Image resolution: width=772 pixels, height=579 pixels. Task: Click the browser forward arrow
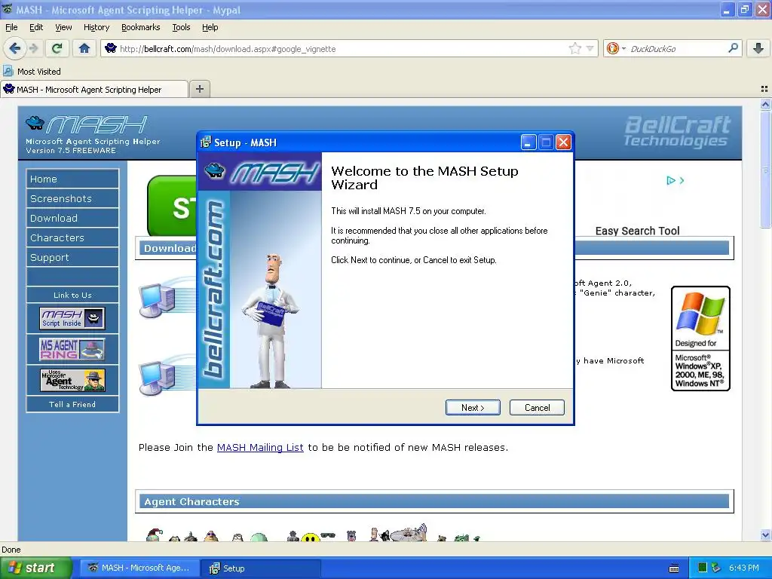[33, 48]
